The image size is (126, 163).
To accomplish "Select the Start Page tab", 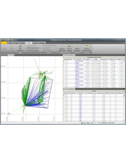I will [x=4, y=55].
